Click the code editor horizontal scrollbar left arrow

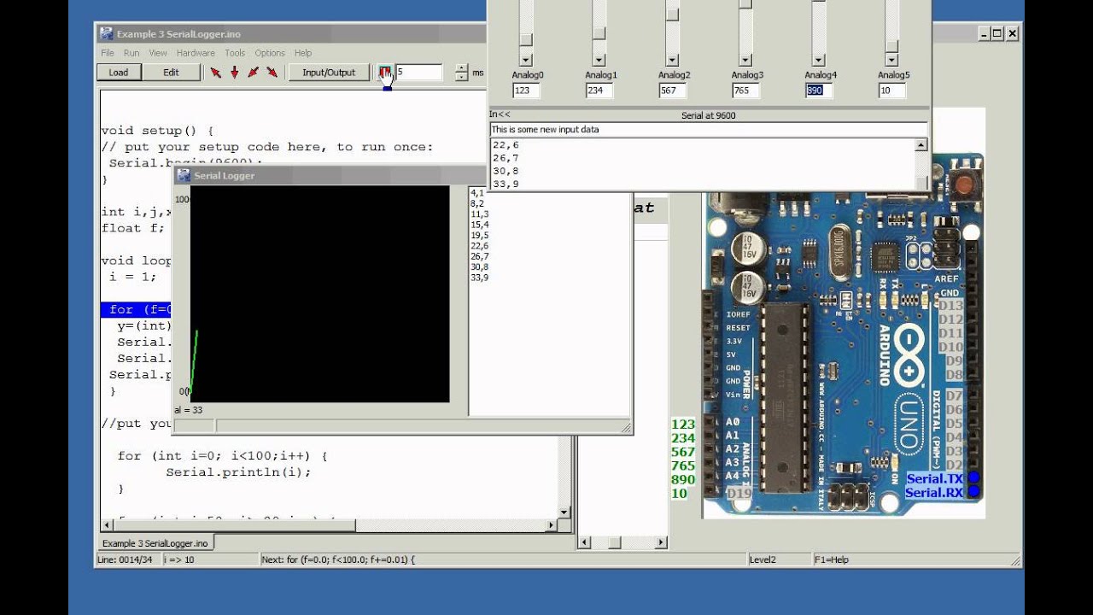[107, 524]
